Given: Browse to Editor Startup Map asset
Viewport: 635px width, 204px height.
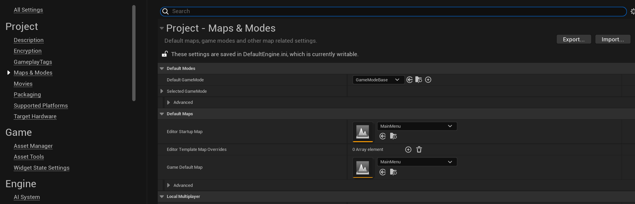Looking at the screenshot, I should pyautogui.click(x=393, y=136).
